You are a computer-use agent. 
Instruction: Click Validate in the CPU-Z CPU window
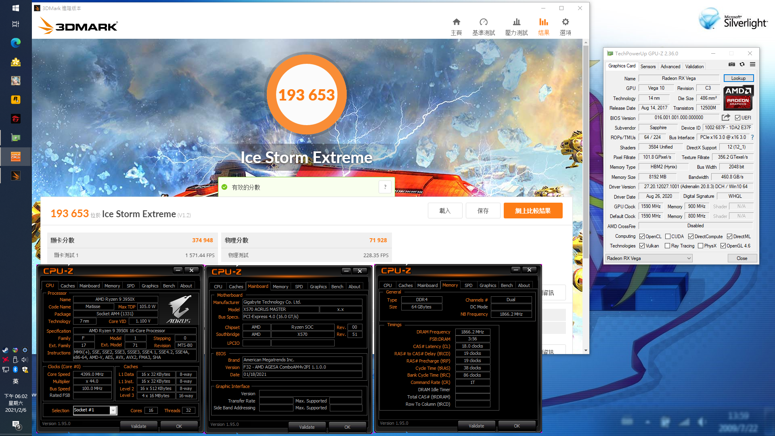click(138, 426)
